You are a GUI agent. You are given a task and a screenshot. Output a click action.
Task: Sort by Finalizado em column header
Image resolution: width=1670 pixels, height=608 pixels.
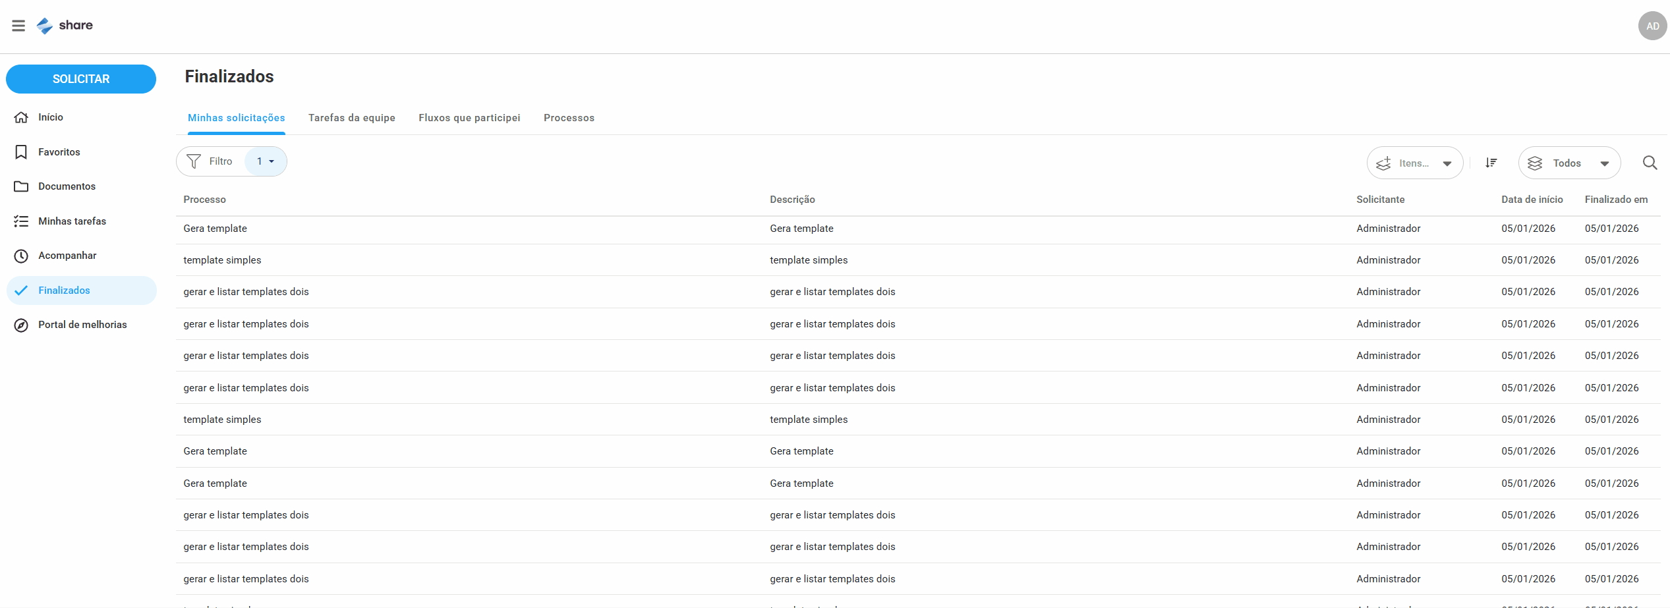1615,200
